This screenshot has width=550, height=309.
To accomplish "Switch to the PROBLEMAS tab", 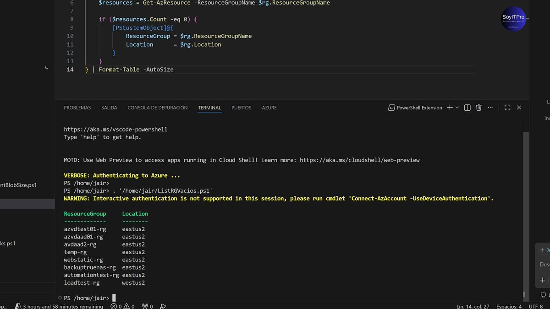I will coord(77,108).
